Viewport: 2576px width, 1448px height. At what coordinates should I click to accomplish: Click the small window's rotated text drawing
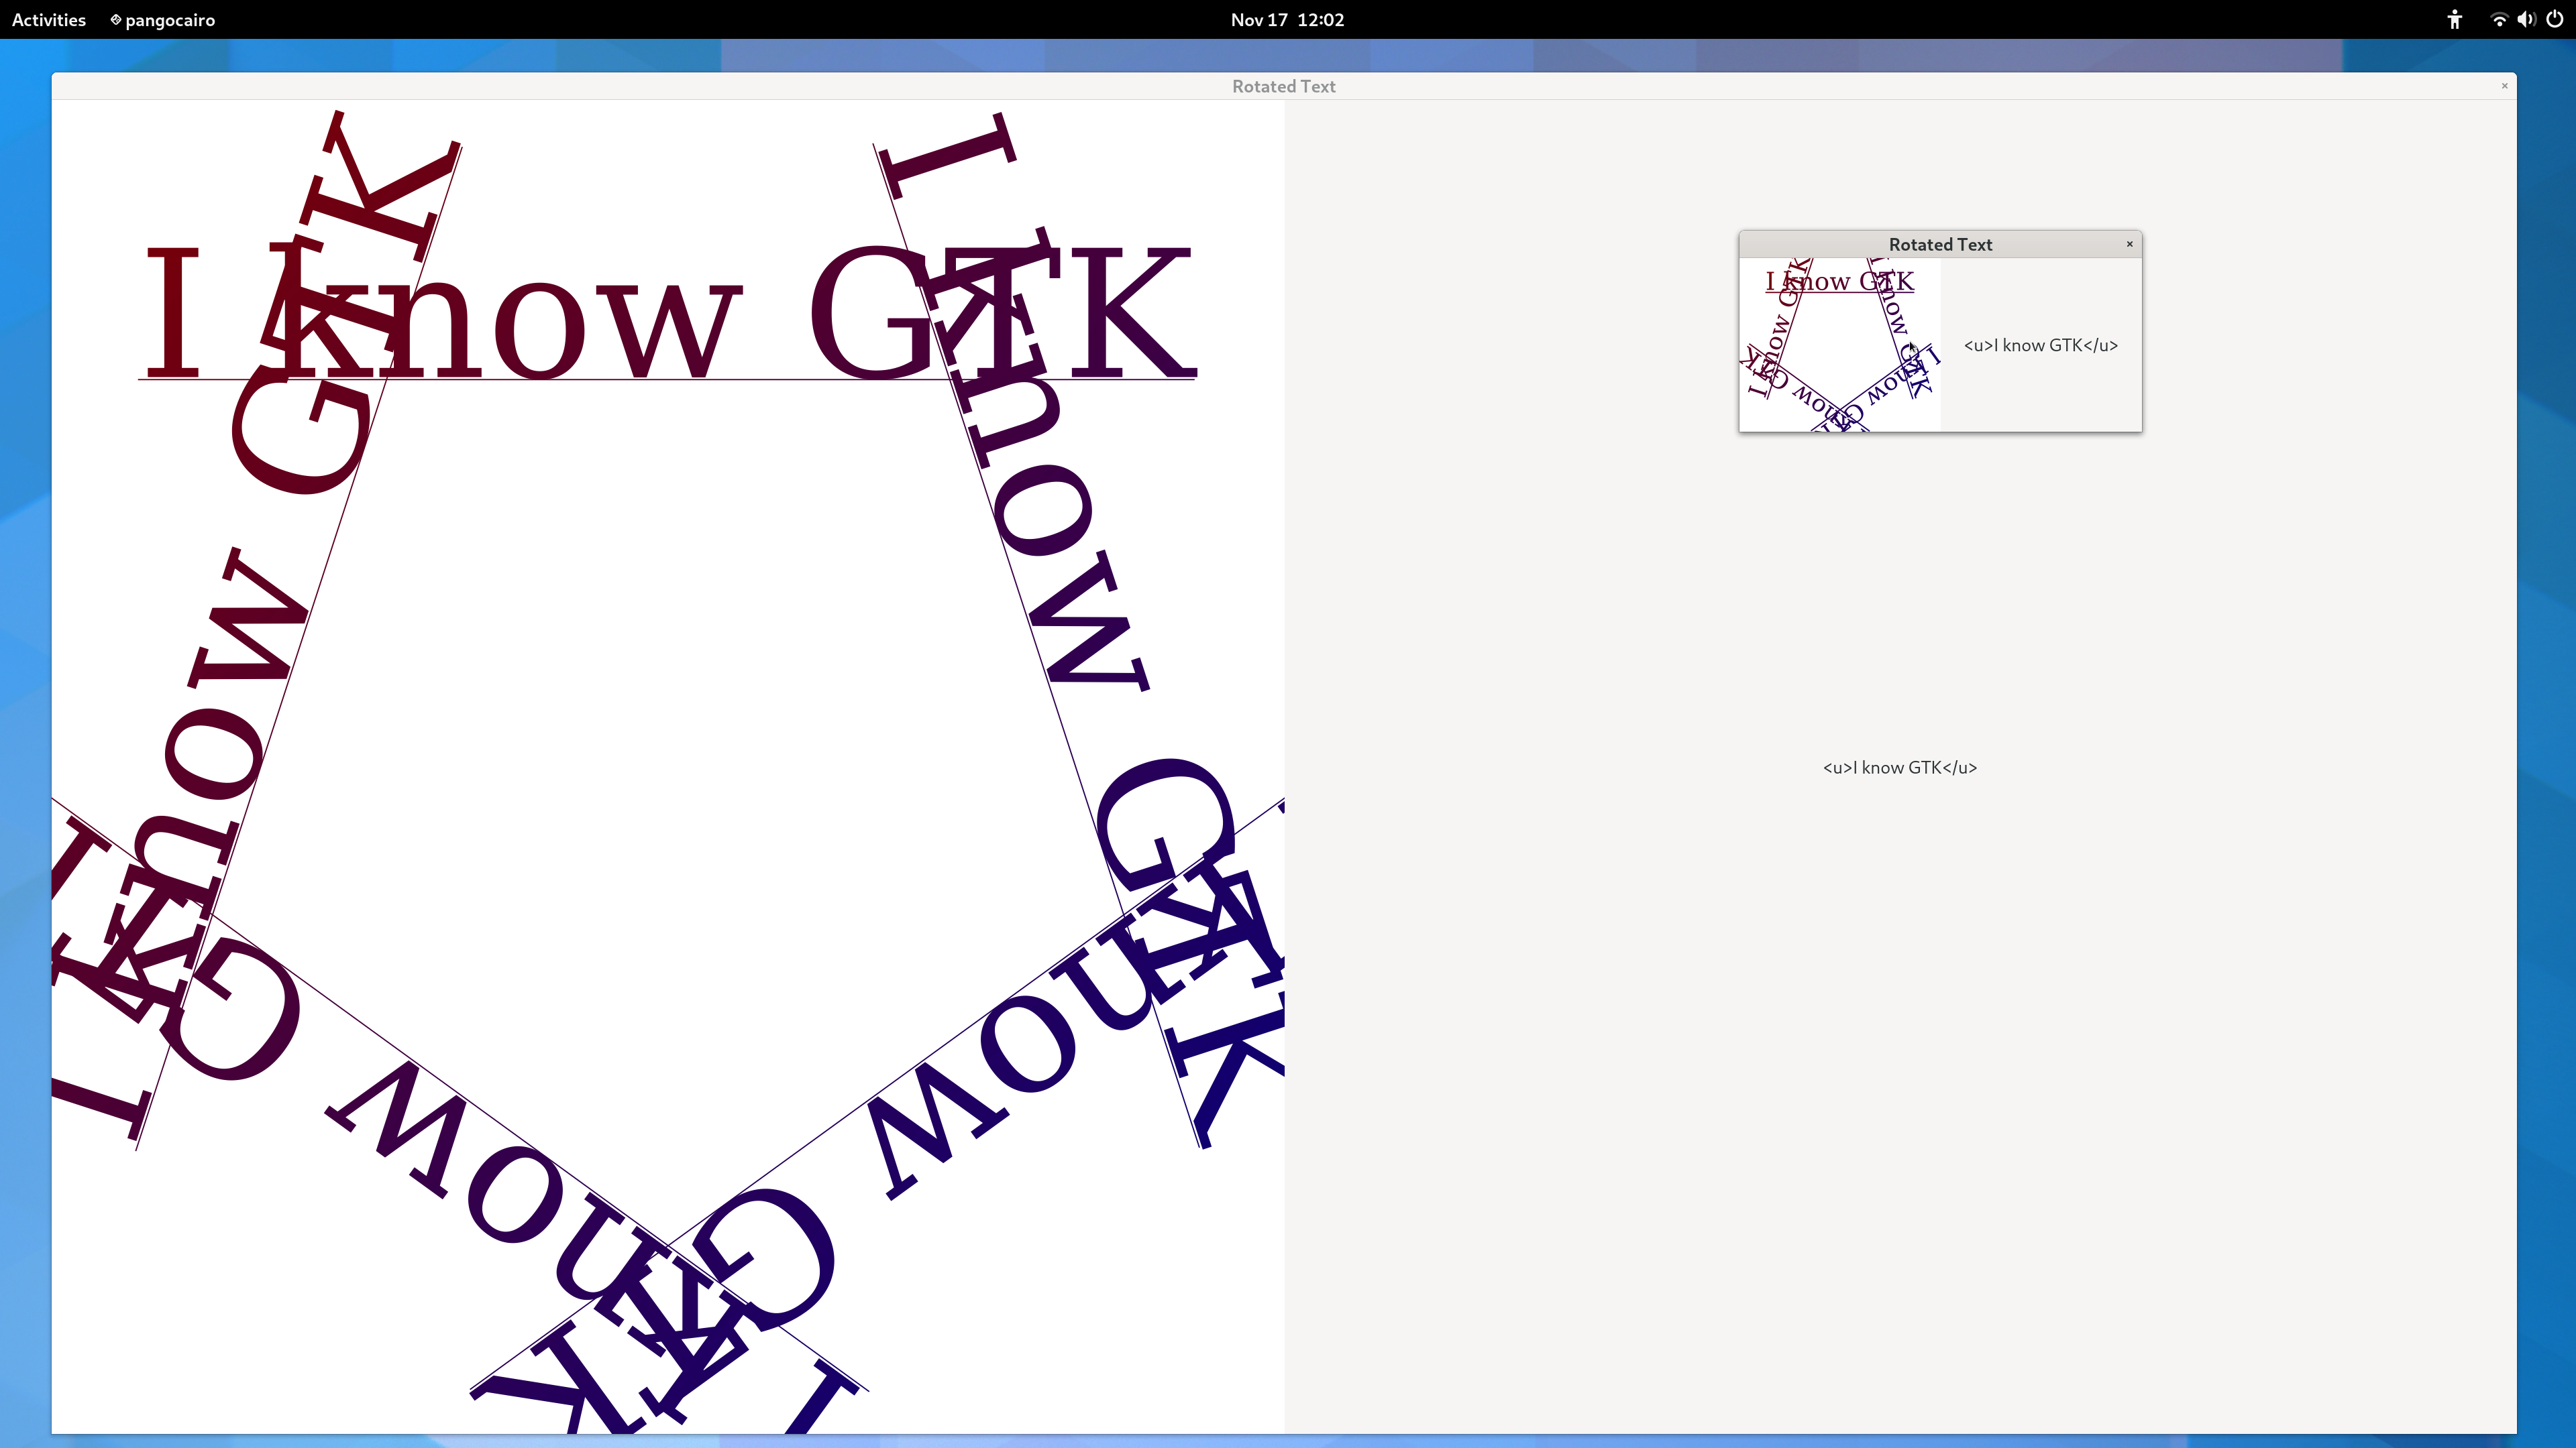coord(1839,345)
